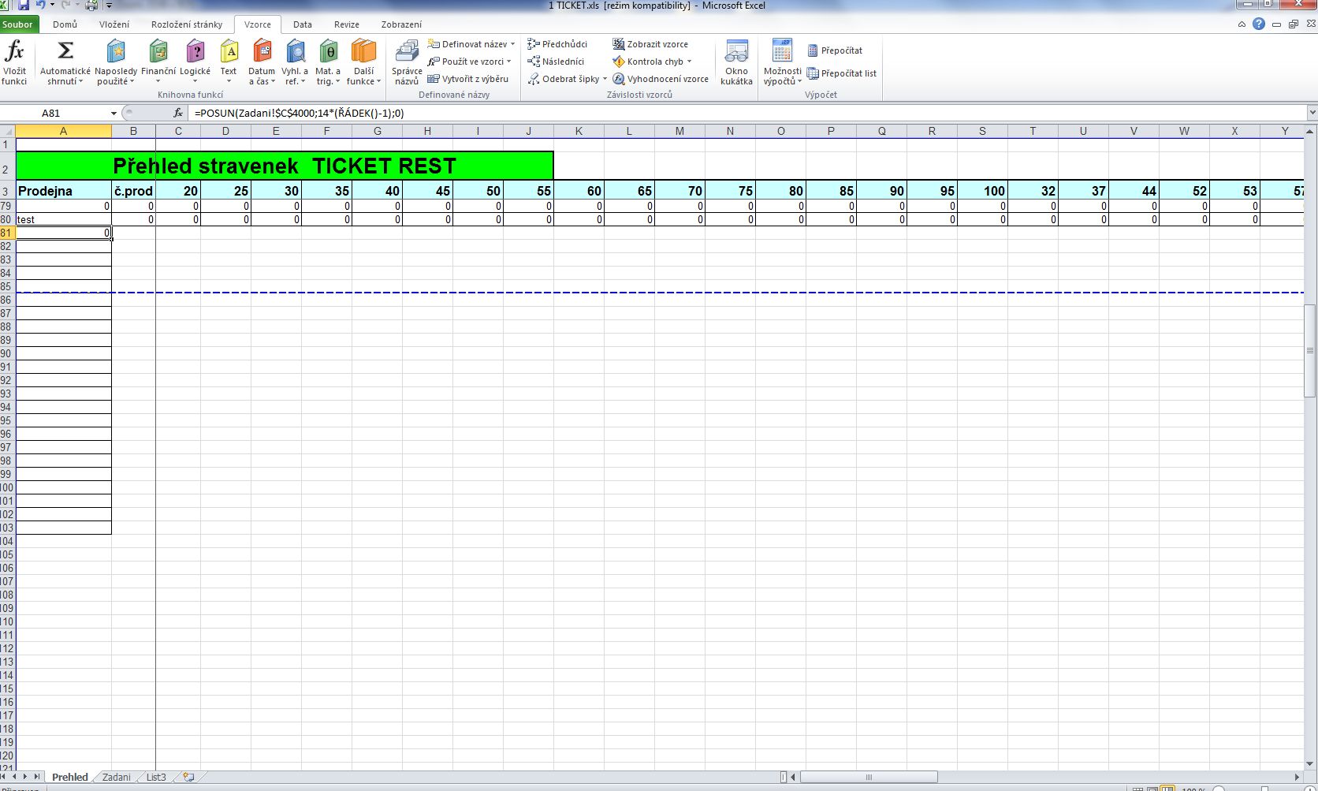Select column K header
Screen dimensions: 1318x791
pyautogui.click(x=579, y=131)
